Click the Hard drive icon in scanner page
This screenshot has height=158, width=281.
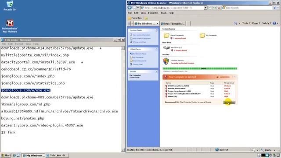click(x=166, y=48)
